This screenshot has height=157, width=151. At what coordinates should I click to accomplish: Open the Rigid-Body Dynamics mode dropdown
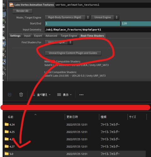pyautogui.click(x=67, y=17)
